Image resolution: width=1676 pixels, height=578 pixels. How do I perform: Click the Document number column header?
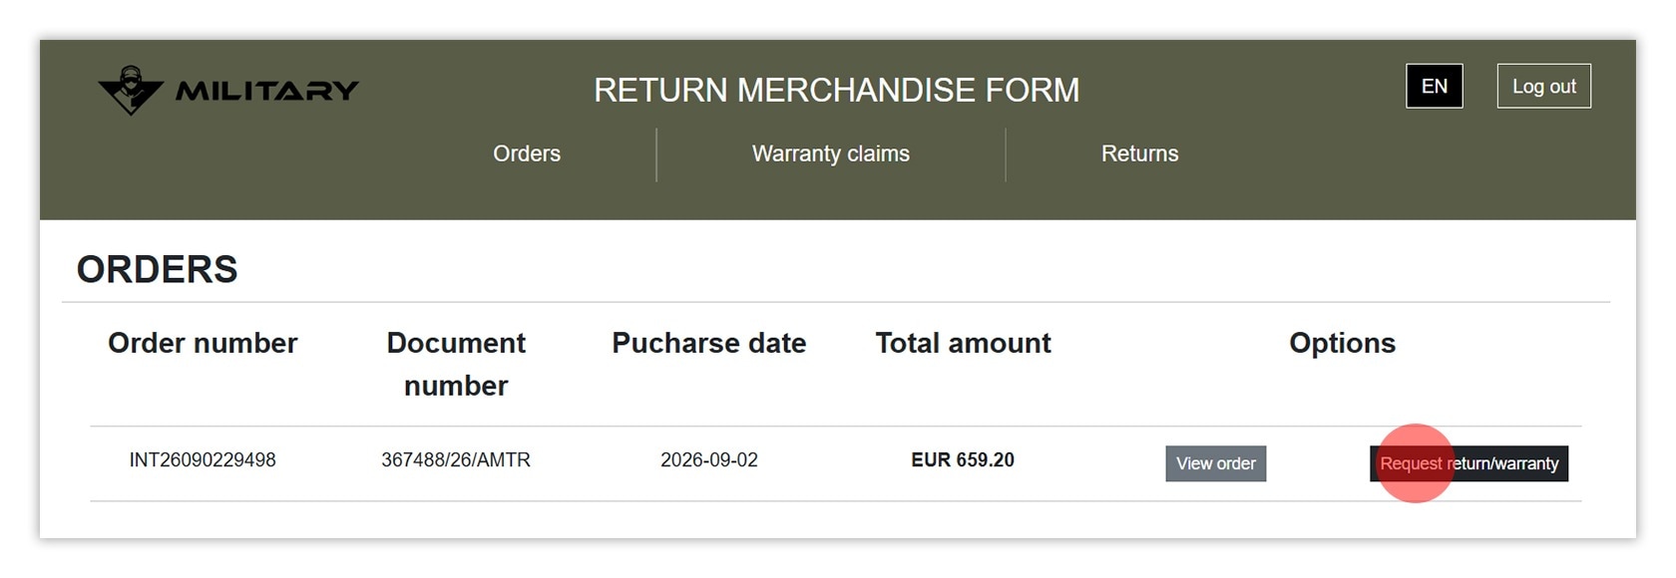point(456,364)
